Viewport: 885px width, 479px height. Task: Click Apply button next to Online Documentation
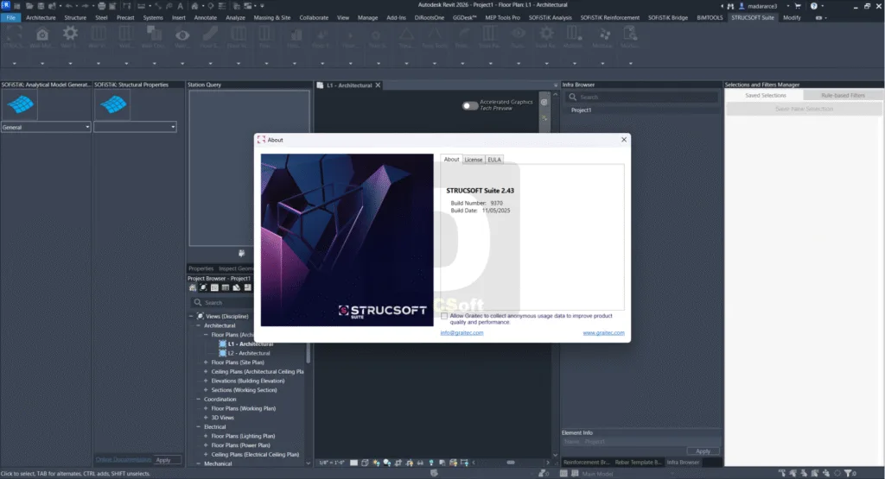163,460
